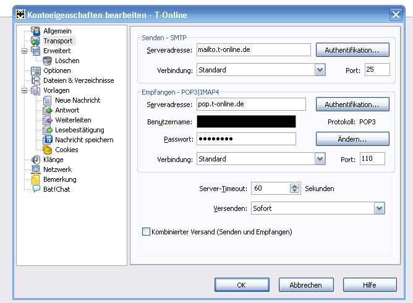Image resolution: width=413 pixels, height=303 pixels.
Task: Click the Passwort field
Action: (246, 139)
